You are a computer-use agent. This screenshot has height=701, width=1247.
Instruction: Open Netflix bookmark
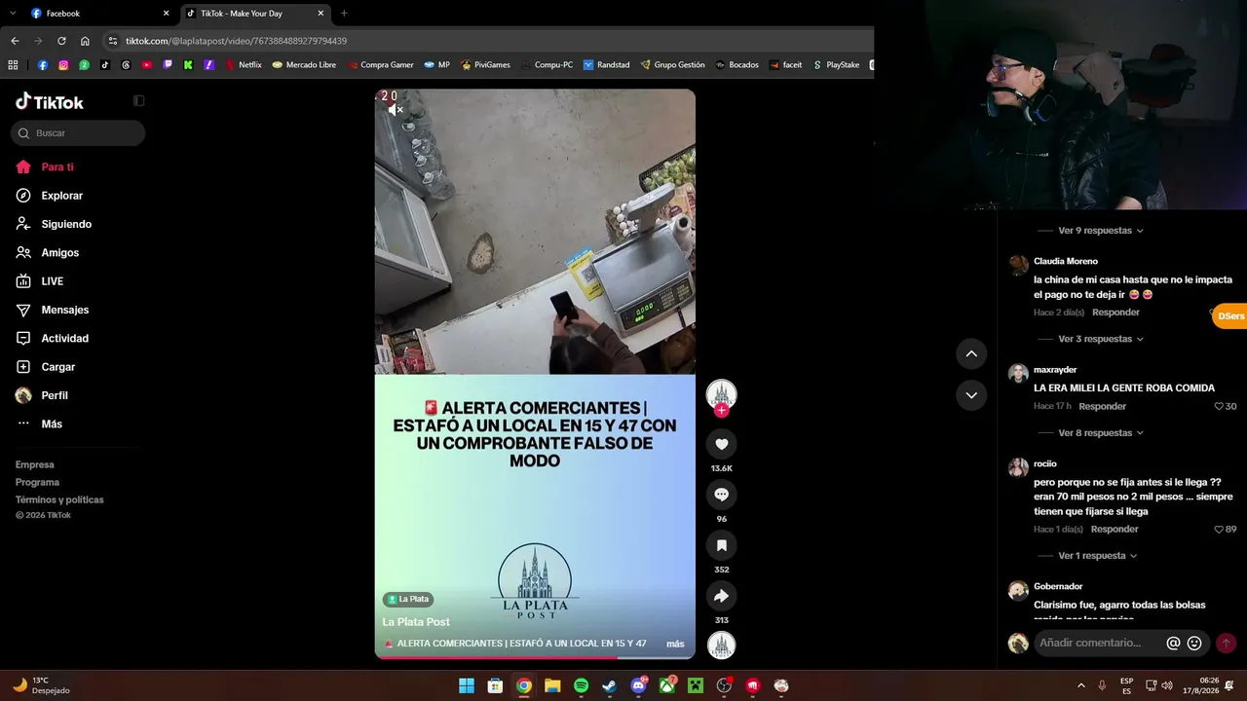pyautogui.click(x=244, y=65)
